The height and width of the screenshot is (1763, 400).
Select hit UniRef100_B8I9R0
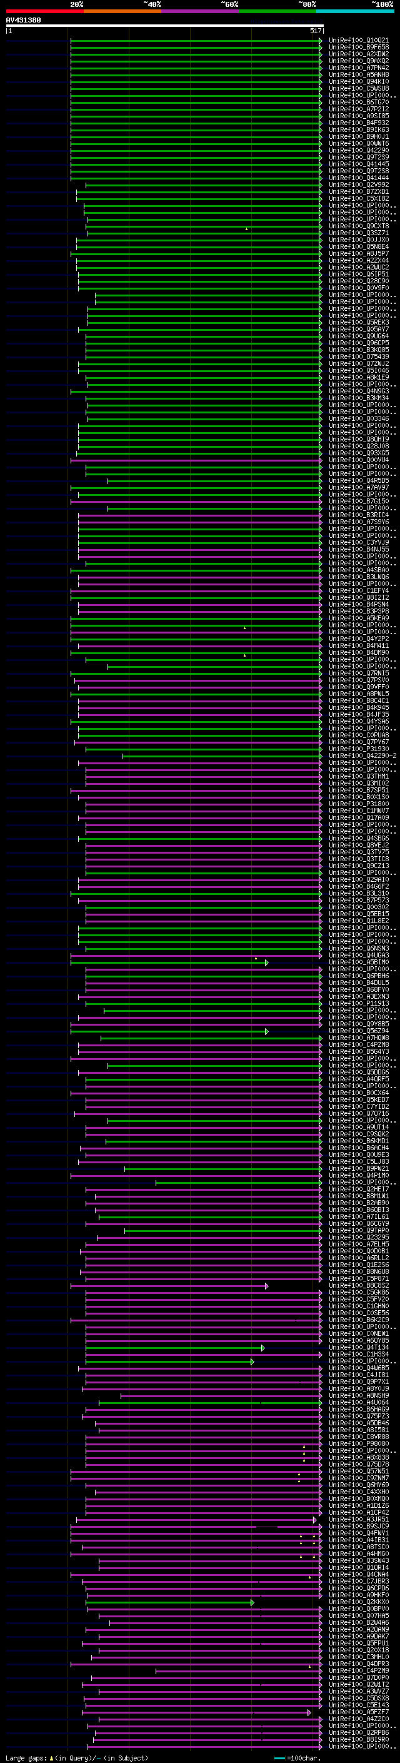[x=358, y=1740]
